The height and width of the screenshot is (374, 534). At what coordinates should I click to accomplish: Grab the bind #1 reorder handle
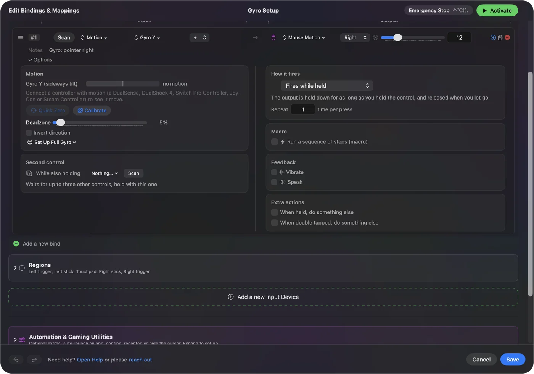pyautogui.click(x=21, y=37)
